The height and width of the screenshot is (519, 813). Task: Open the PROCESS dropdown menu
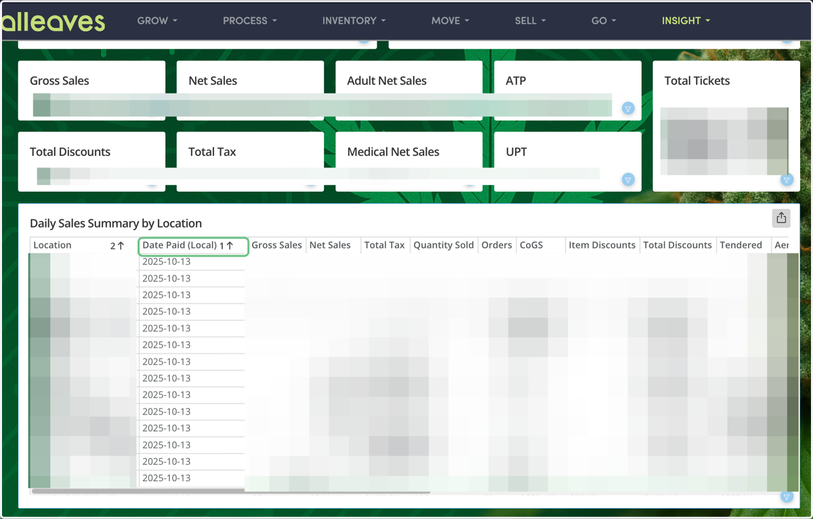pos(250,20)
